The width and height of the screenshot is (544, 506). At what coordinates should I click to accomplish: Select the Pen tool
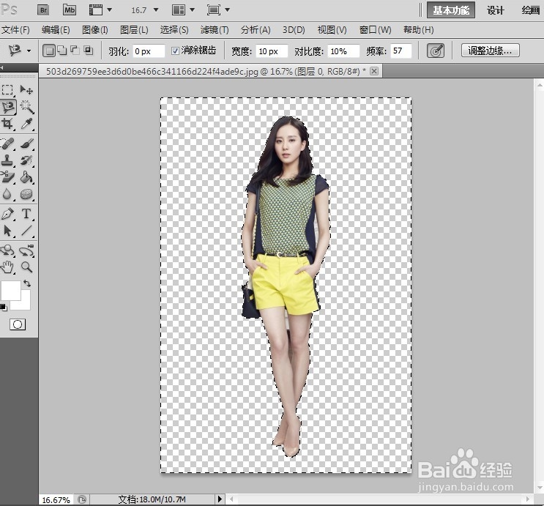[x=7, y=214]
